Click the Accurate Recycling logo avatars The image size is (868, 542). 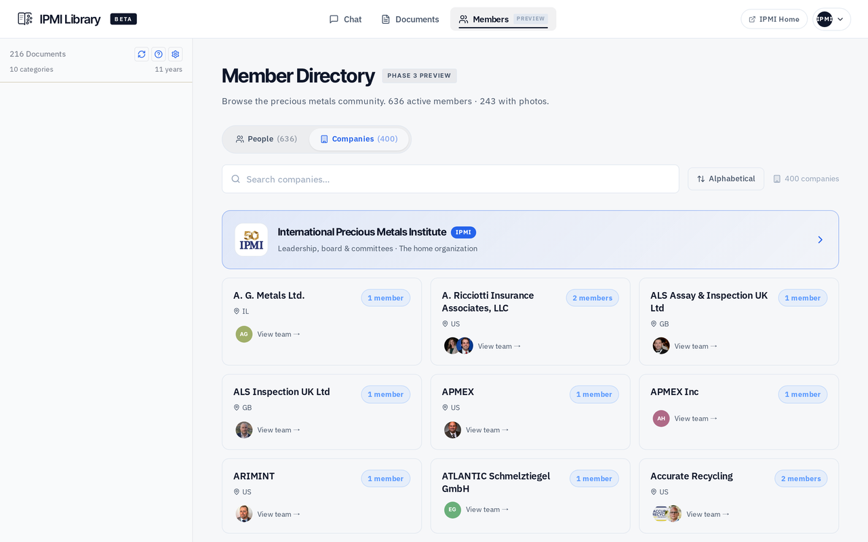[667, 514]
